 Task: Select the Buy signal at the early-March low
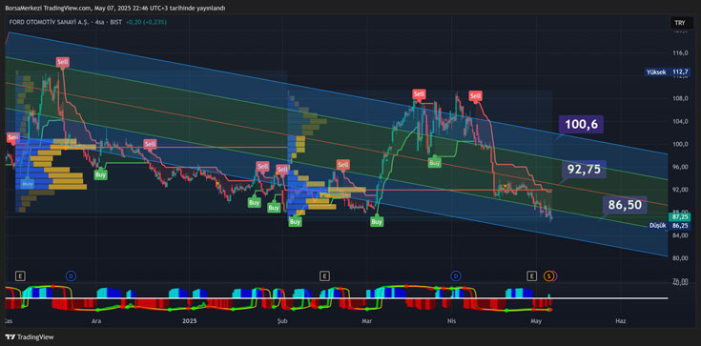(x=377, y=221)
